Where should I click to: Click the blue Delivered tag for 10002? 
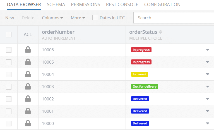140,99
